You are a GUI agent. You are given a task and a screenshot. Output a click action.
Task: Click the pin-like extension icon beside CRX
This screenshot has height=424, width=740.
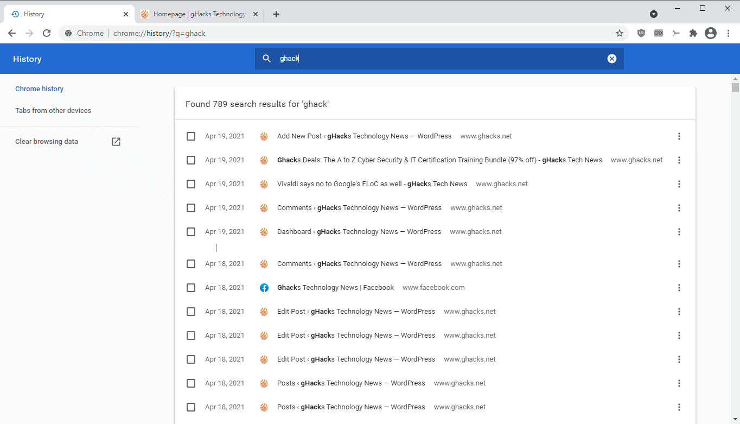pyautogui.click(x=676, y=33)
